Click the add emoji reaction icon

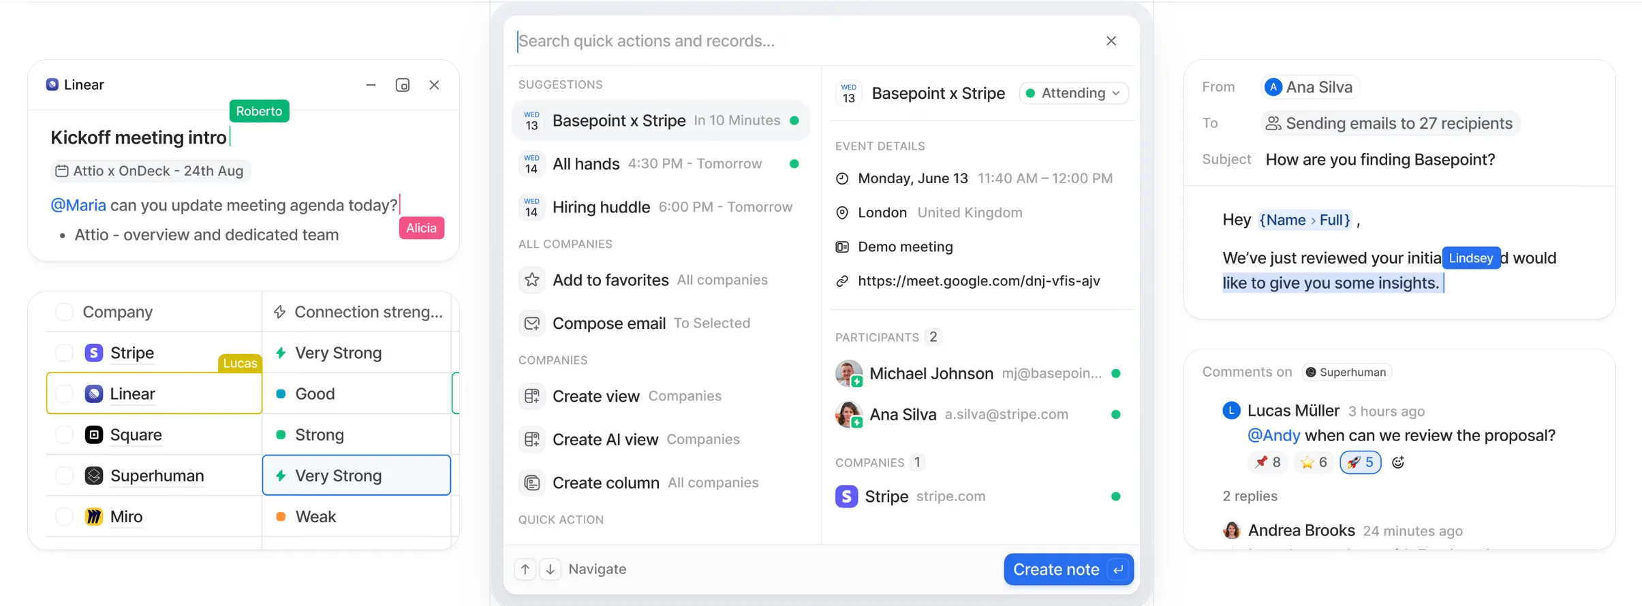(1398, 462)
